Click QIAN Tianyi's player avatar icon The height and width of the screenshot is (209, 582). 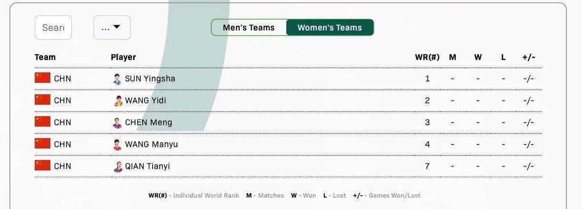117,167
